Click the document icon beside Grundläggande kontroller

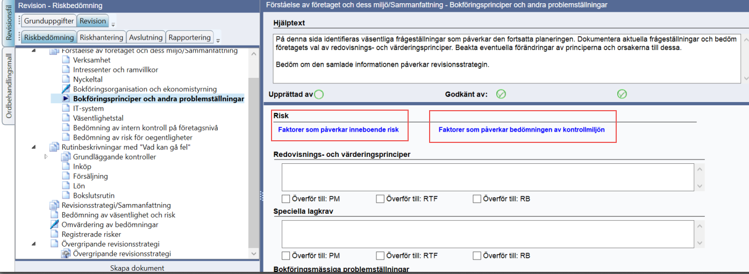pyautogui.click(x=66, y=157)
